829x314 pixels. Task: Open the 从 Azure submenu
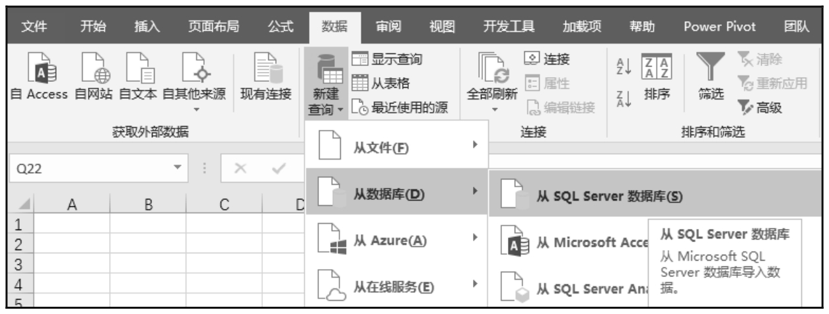click(x=396, y=242)
